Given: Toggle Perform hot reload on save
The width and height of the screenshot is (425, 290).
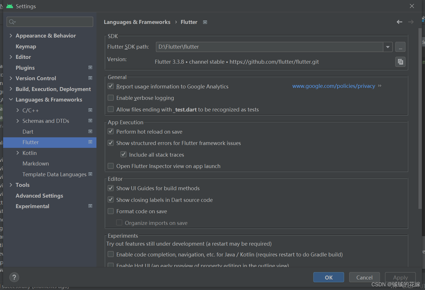Looking at the screenshot, I should point(111,131).
